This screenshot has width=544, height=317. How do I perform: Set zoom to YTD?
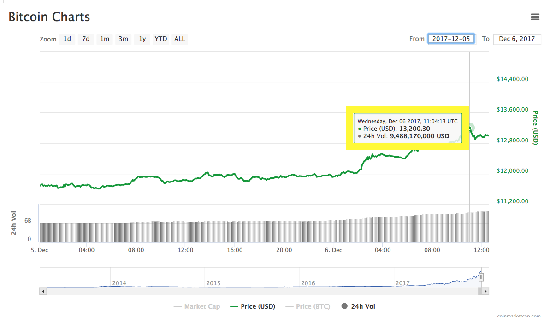[x=160, y=39]
